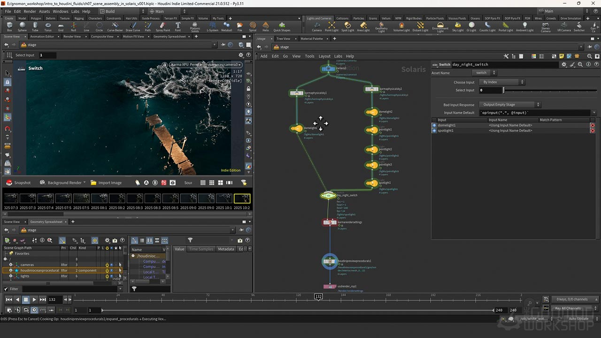Open Bad Input Response dropdown
The width and height of the screenshot is (601, 338).
[x=510, y=105]
